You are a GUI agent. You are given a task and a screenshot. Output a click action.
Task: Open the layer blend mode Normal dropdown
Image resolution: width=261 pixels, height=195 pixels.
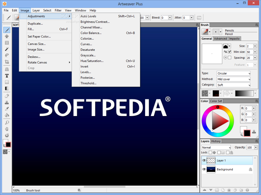click(x=216, y=148)
